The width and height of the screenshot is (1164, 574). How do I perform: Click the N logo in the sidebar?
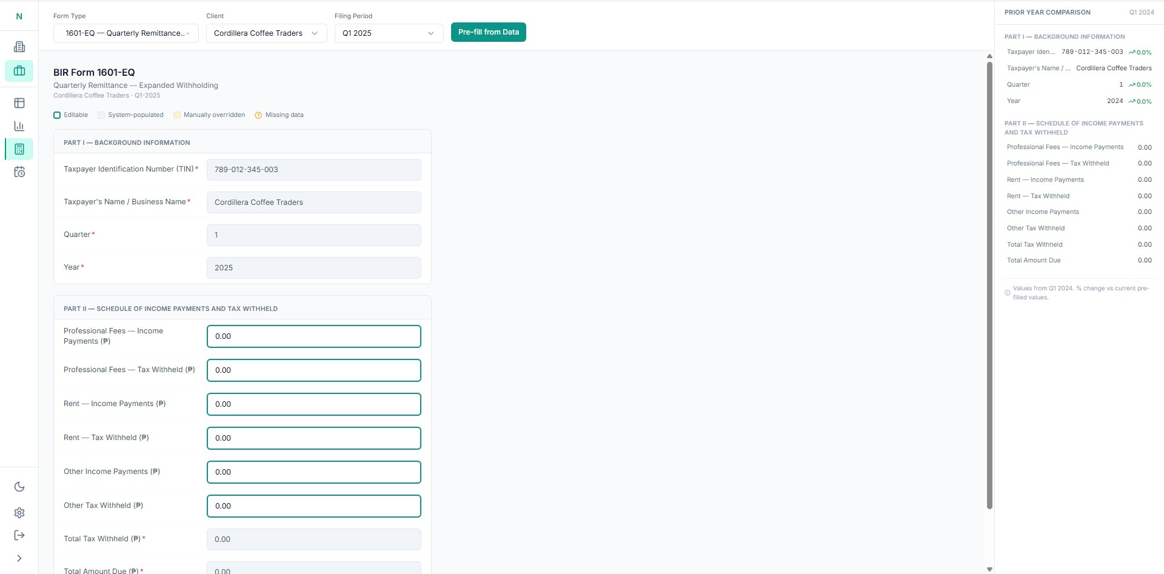pos(19,16)
